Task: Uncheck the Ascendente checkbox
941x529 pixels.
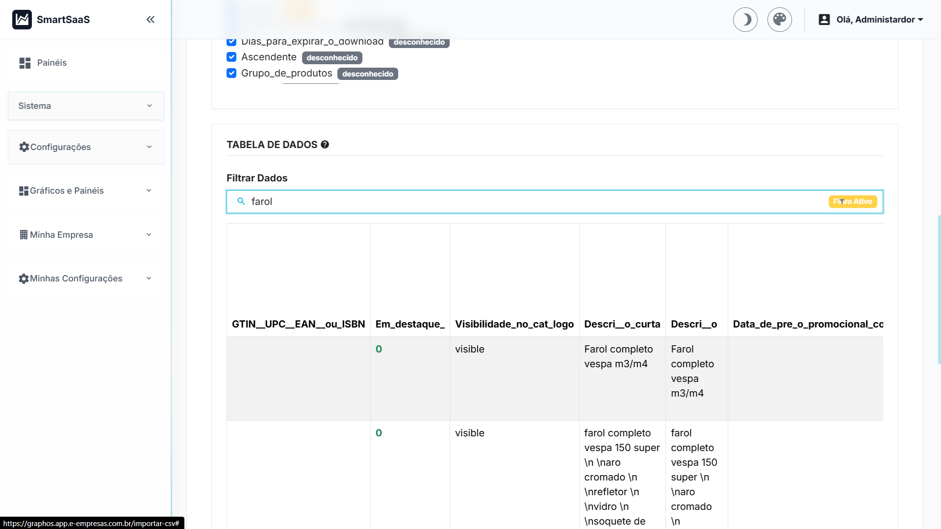Action: [231, 57]
